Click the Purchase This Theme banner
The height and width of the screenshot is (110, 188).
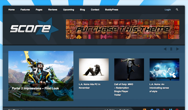(x=122, y=29)
